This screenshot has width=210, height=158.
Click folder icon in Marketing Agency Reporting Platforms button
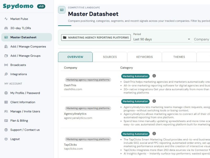pos(65,37)
